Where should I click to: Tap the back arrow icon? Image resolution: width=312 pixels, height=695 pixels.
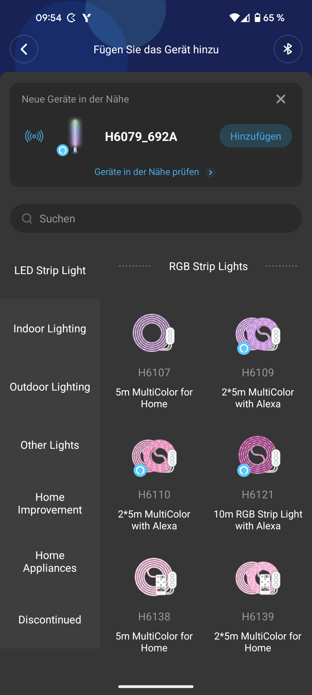coord(24,49)
